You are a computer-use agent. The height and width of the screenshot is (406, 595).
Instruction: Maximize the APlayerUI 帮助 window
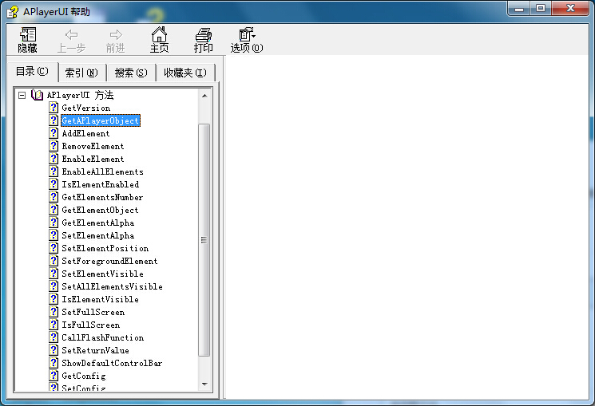click(541, 8)
